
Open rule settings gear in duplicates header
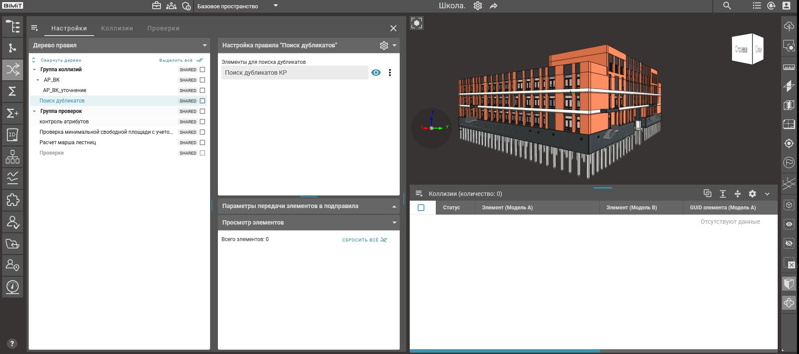[x=384, y=46]
